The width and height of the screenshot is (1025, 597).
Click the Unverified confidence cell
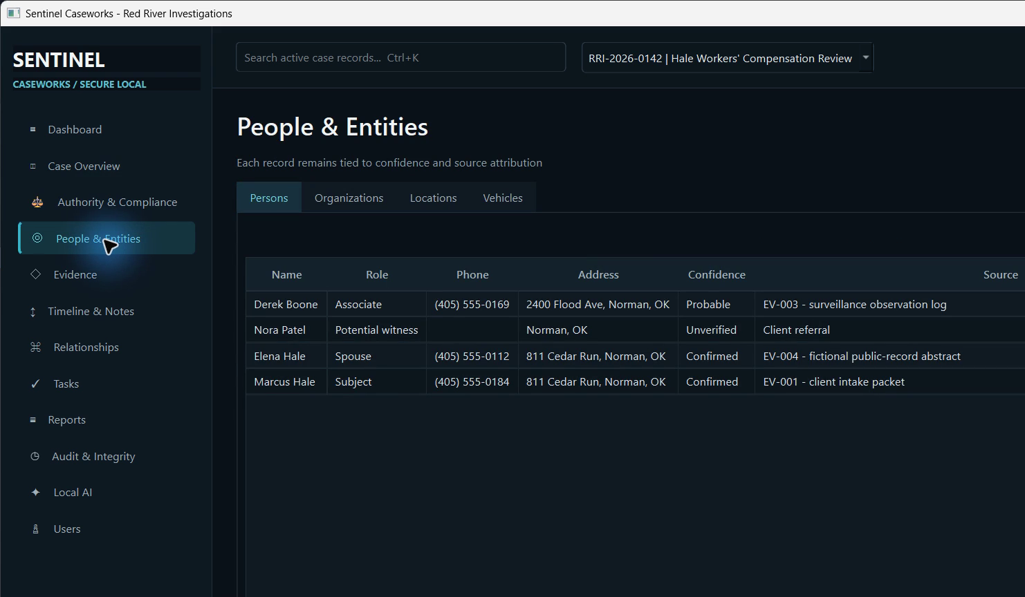tap(717, 330)
